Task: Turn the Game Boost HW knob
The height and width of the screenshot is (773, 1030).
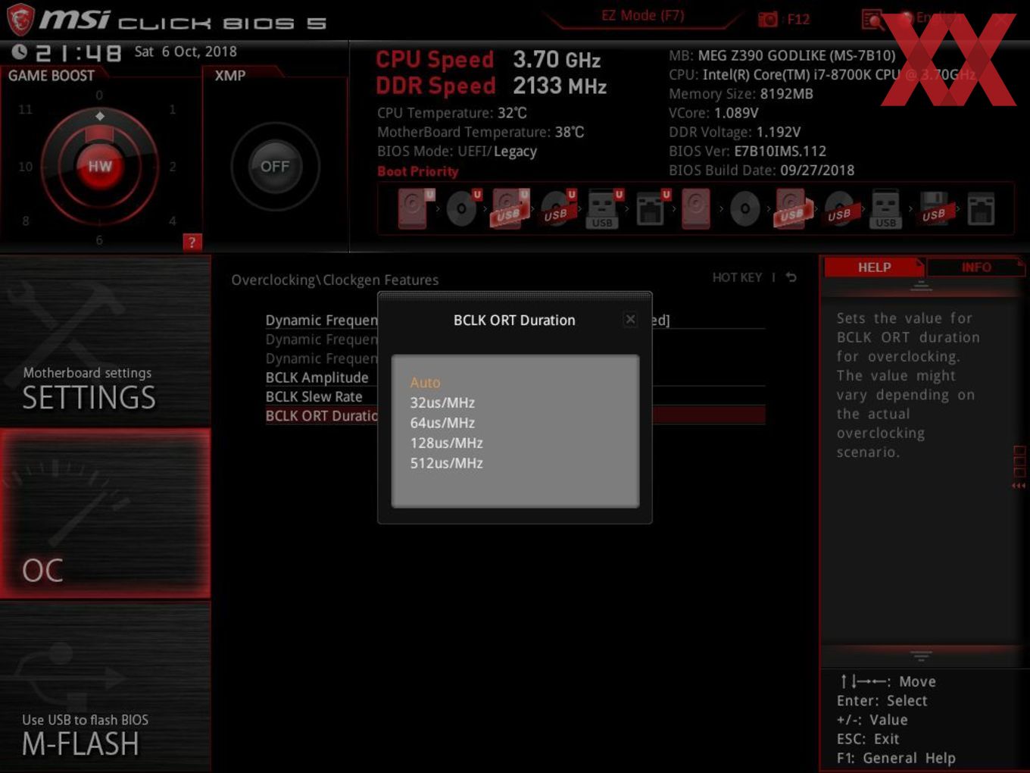Action: 99,166
